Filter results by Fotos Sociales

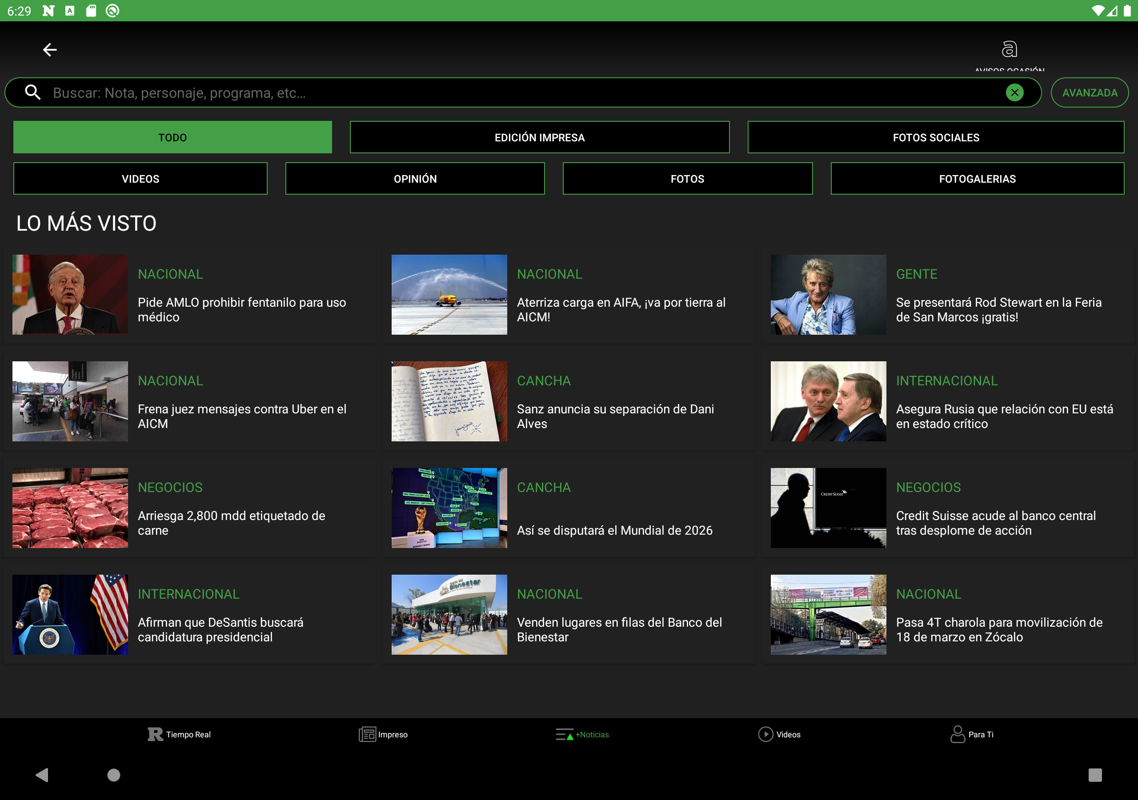935,137
